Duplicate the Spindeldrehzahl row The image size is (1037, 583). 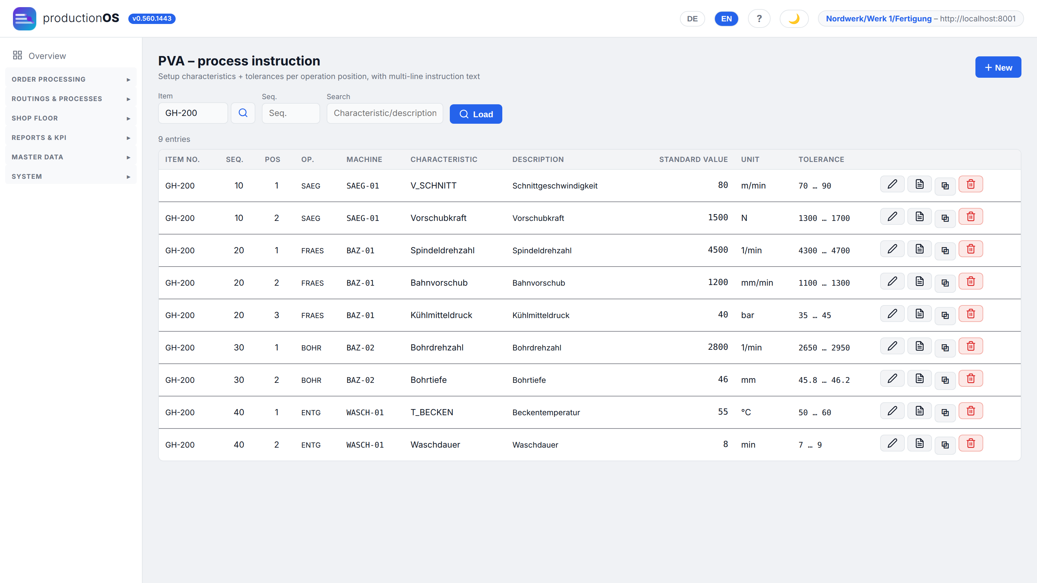(945, 251)
